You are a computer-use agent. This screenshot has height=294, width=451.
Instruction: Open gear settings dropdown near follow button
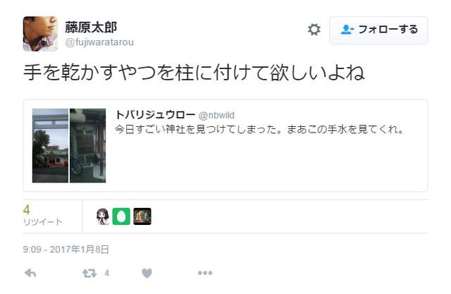coord(314,30)
